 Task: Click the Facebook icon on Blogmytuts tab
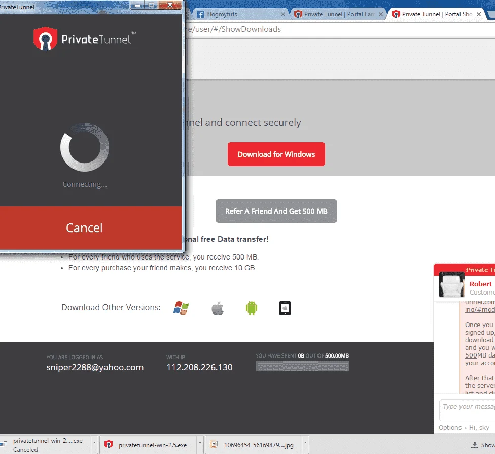pyautogui.click(x=200, y=14)
